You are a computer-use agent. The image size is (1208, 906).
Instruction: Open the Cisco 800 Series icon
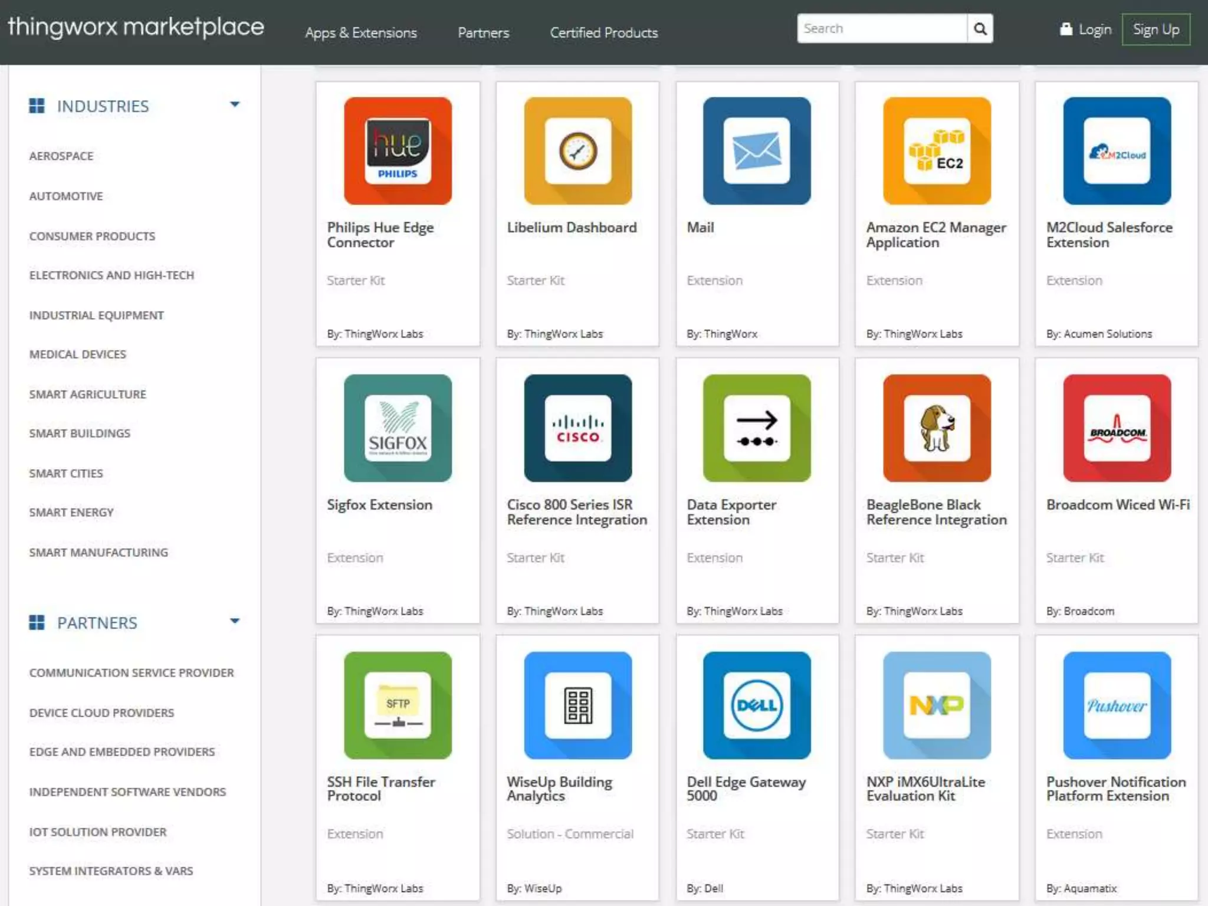pyautogui.click(x=577, y=428)
